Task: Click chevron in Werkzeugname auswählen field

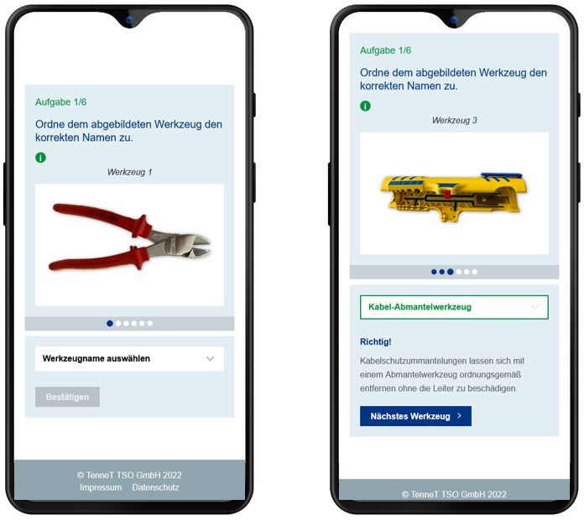Action: click(x=210, y=359)
